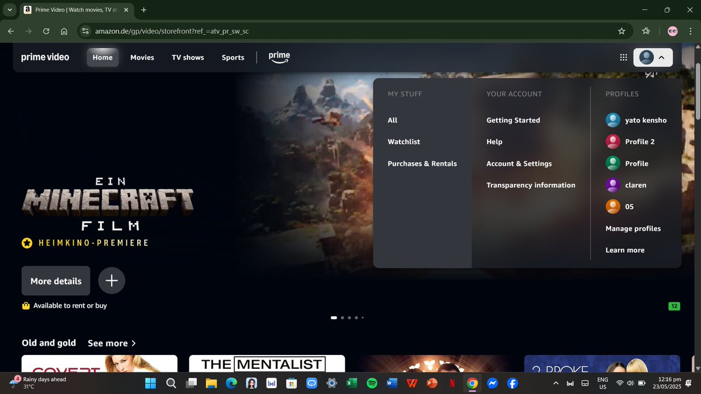This screenshot has width=701, height=394.
Task: Open the apps grid icon
Action: 623,57
